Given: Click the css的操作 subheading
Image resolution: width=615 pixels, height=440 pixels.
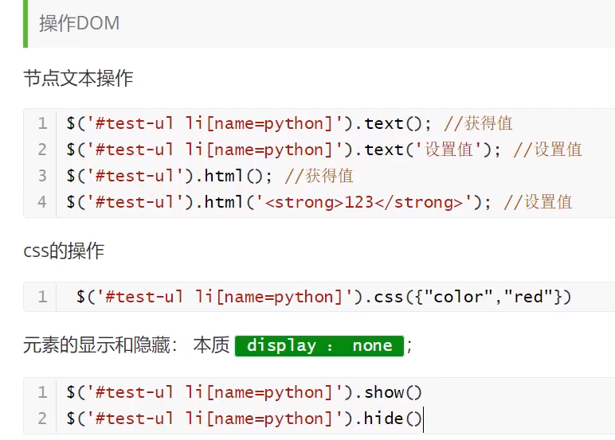Looking at the screenshot, I should pyautogui.click(x=64, y=251).
